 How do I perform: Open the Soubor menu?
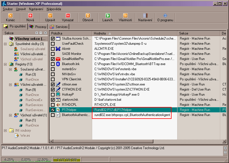click(8, 9)
